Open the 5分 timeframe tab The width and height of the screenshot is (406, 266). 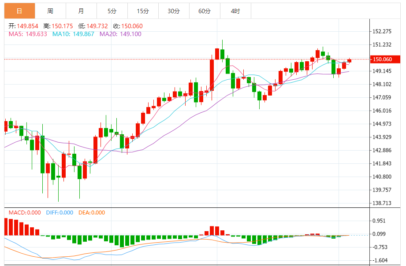112,11
